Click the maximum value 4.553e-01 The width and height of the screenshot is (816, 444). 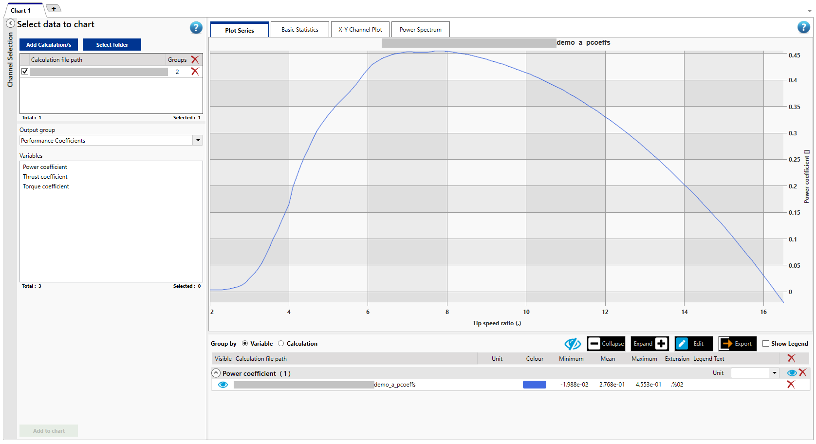649,385
